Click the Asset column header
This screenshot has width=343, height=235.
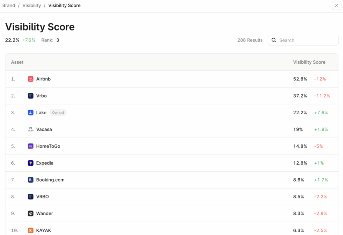[x=17, y=62]
